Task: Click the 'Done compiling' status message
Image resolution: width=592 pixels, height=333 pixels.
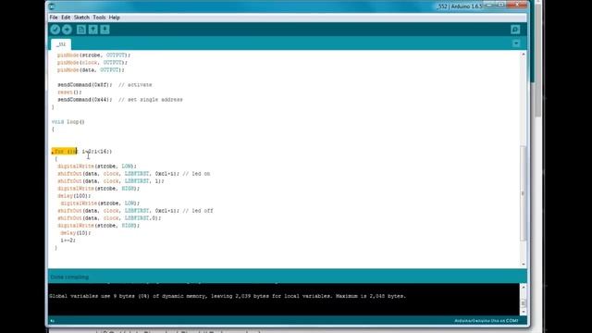Action: click(69, 277)
